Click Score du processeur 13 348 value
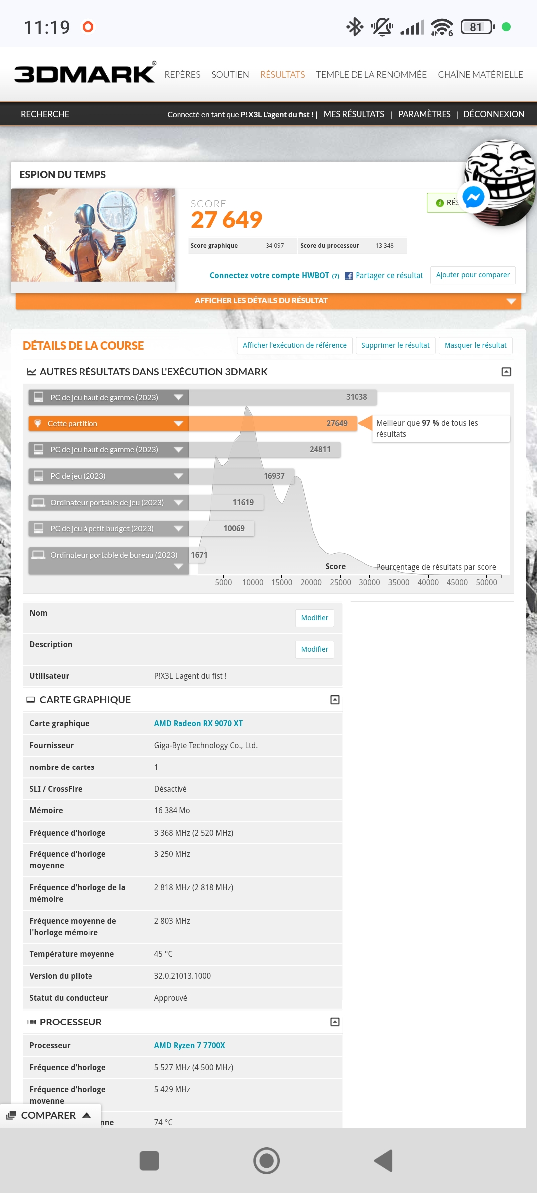Viewport: 537px width, 1193px height. coord(384,246)
